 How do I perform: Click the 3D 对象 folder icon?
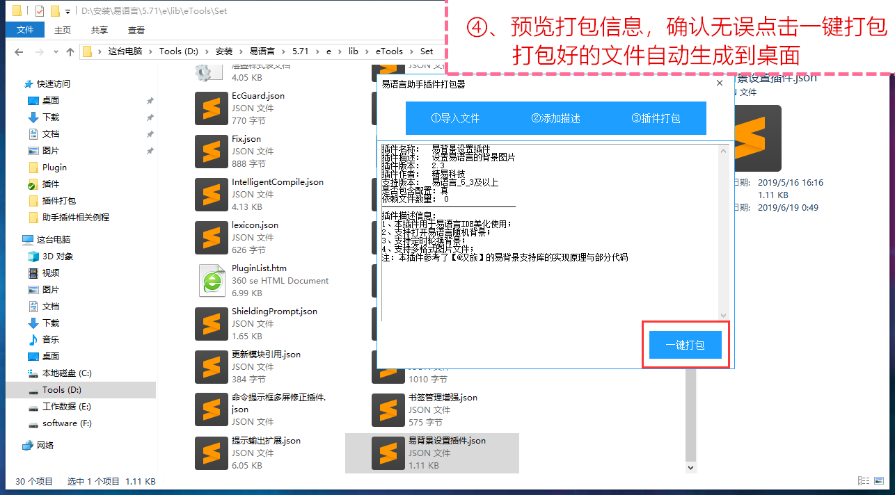[33, 257]
